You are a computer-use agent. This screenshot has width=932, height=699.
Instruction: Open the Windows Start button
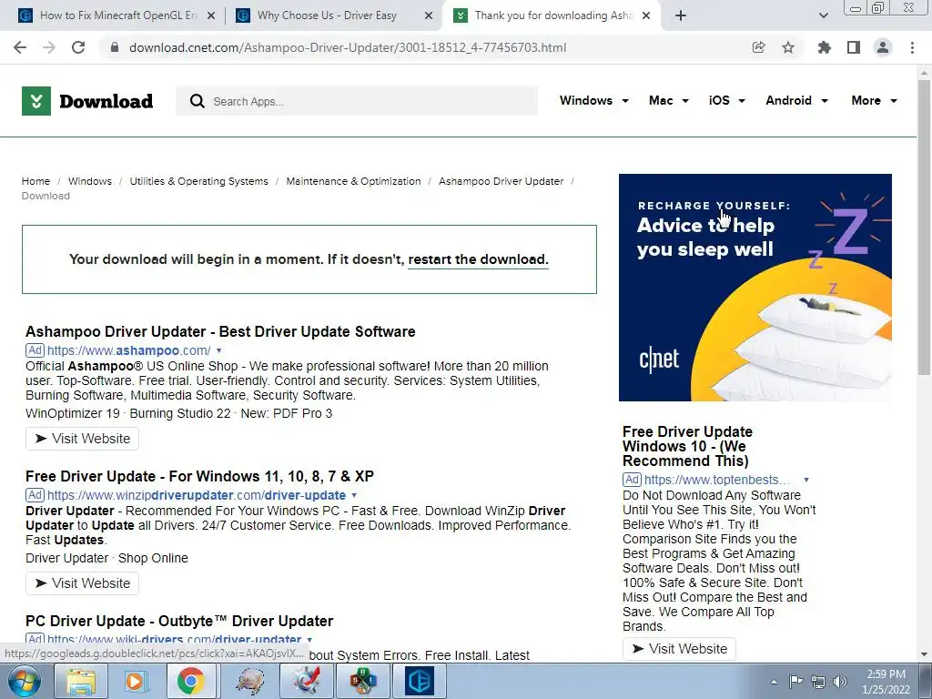[x=25, y=681]
